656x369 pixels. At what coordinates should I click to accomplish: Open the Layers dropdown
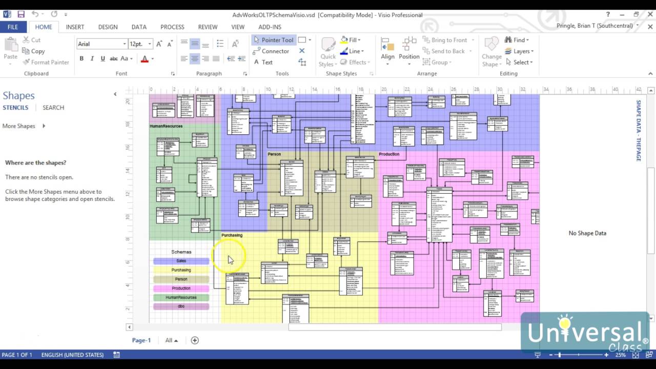click(x=519, y=51)
